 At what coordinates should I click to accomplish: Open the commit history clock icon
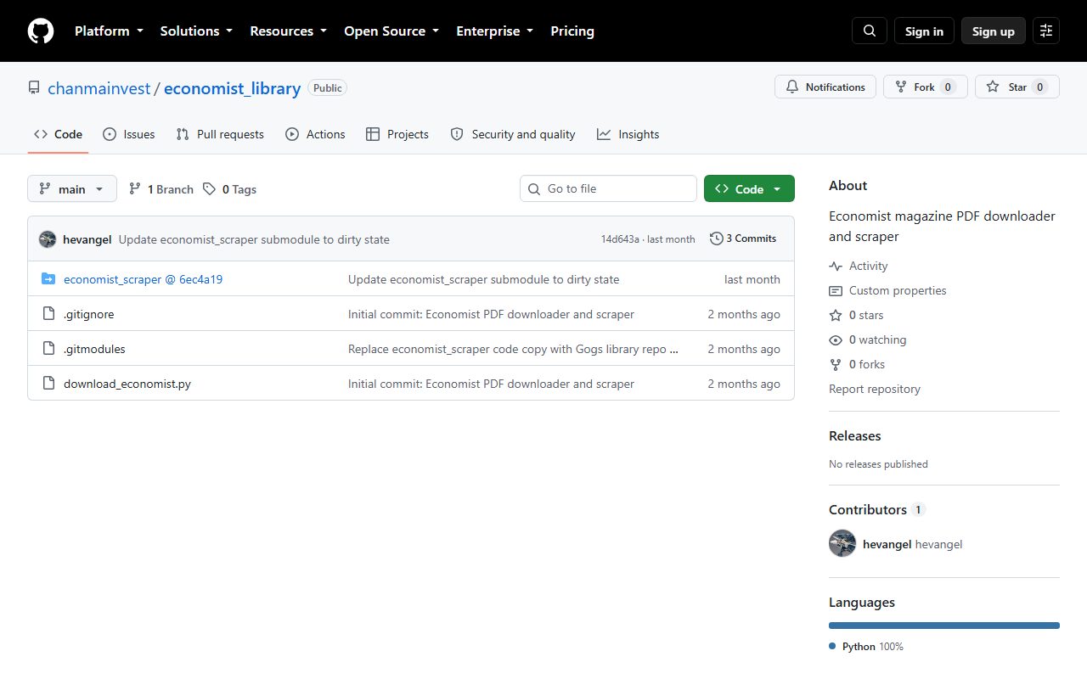(717, 238)
